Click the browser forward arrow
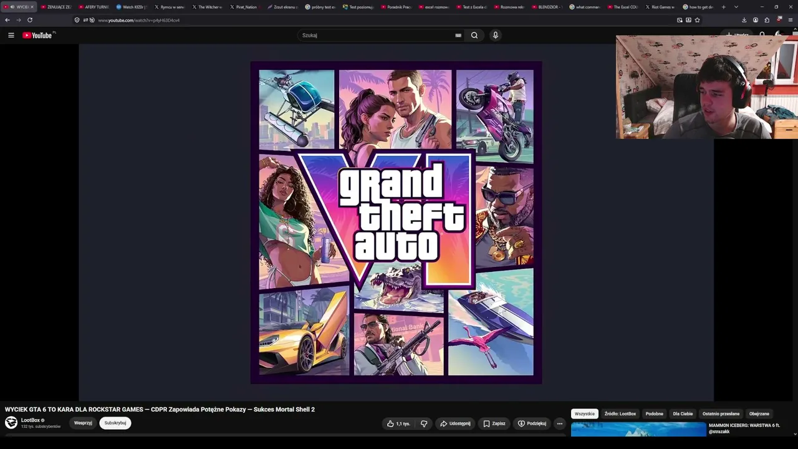 [x=19, y=20]
